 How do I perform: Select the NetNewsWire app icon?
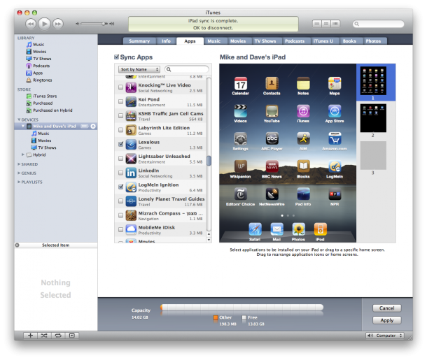click(272, 194)
